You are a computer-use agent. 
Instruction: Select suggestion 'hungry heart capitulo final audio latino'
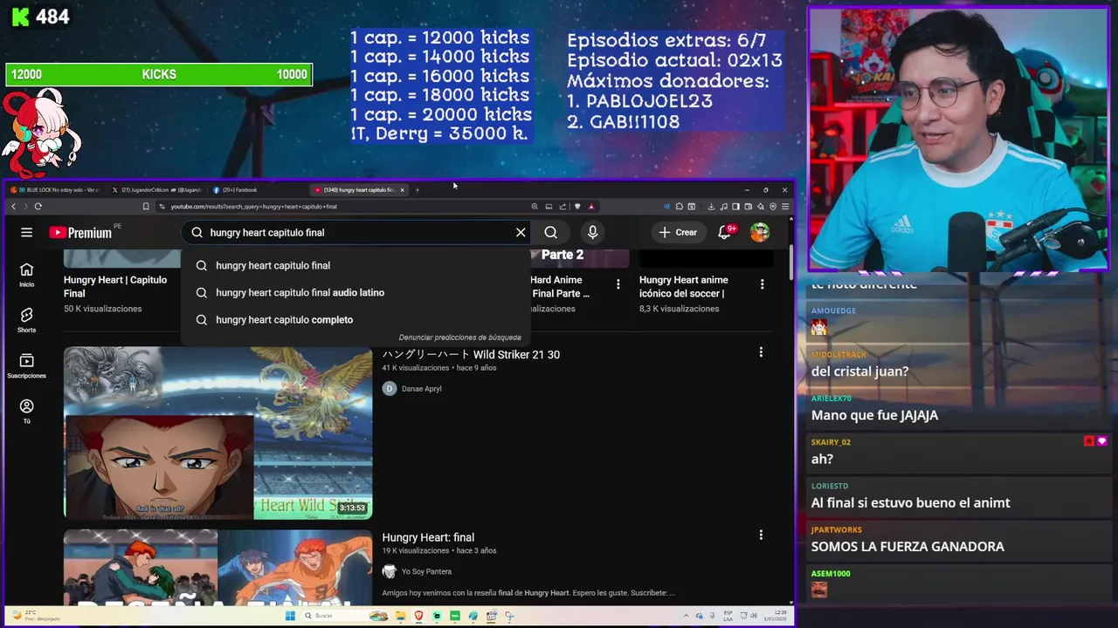coord(355,292)
